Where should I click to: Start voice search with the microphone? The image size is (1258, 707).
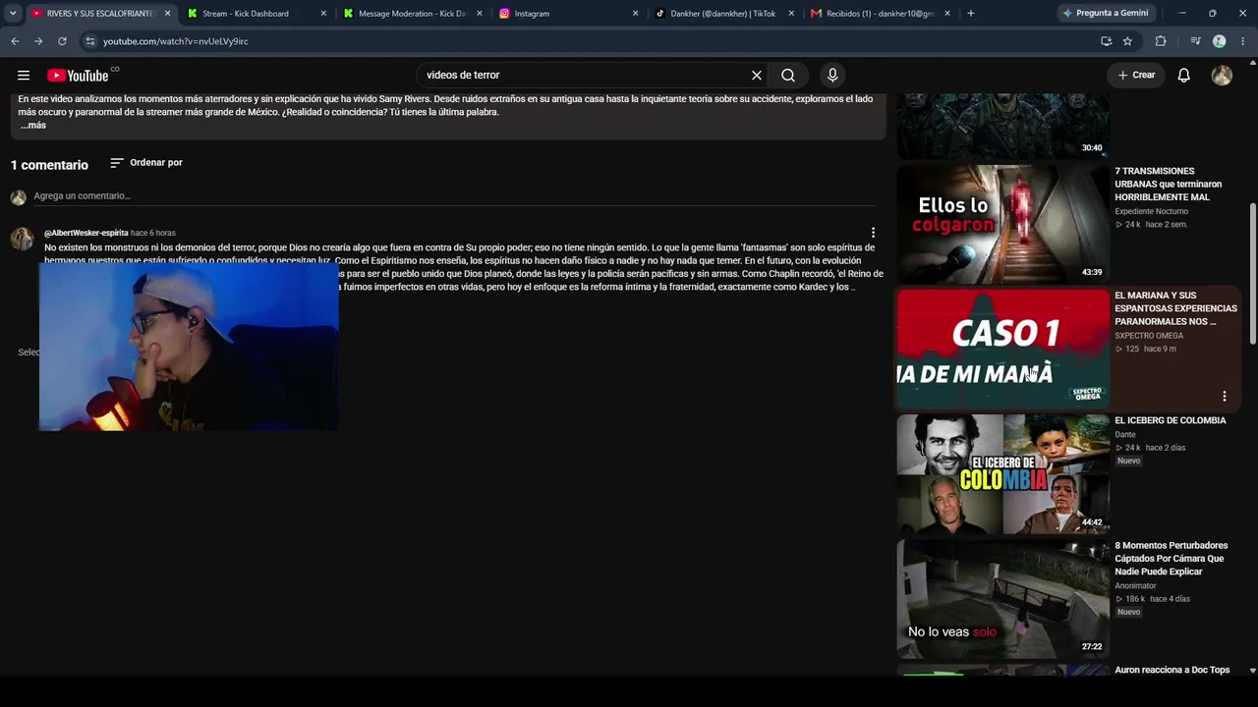(832, 75)
